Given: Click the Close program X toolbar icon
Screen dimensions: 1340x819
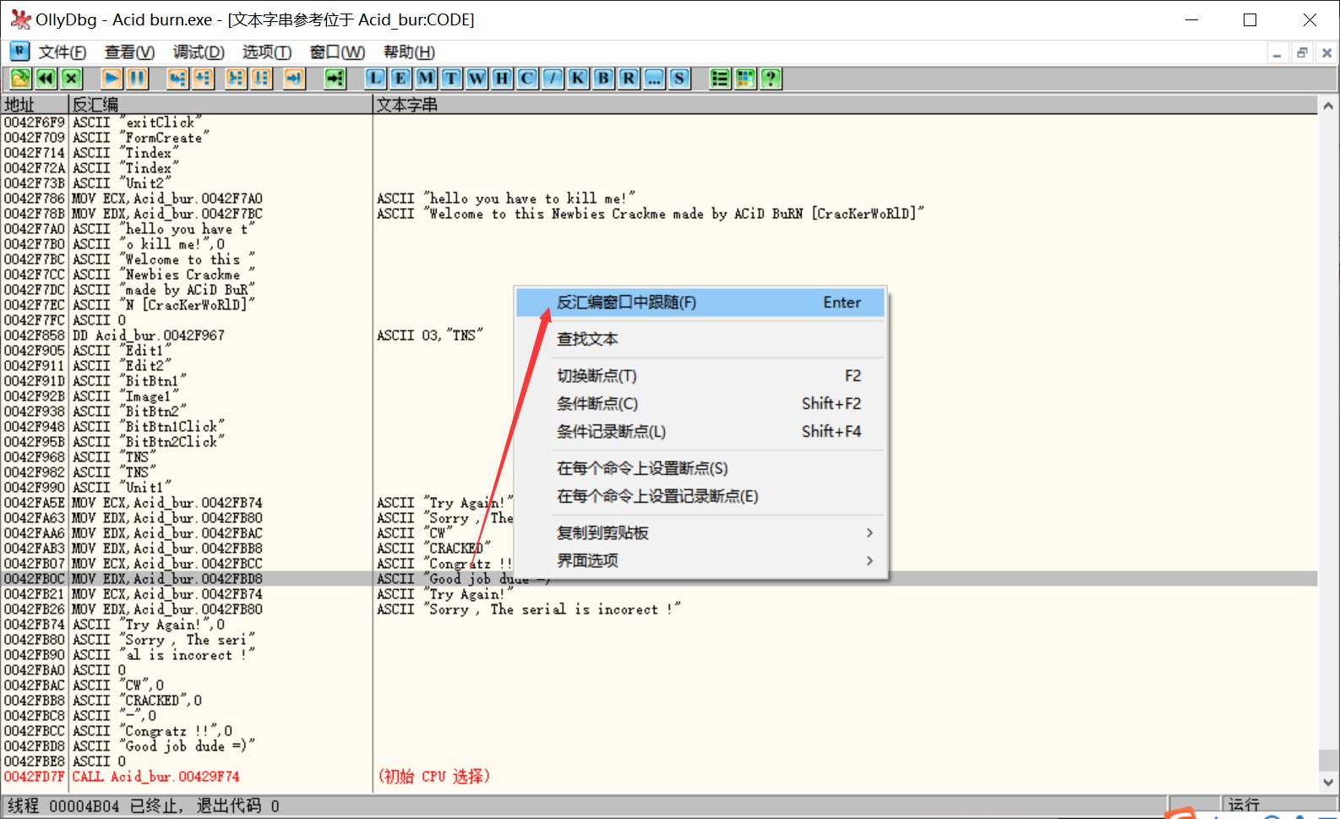Looking at the screenshot, I should coord(71,79).
